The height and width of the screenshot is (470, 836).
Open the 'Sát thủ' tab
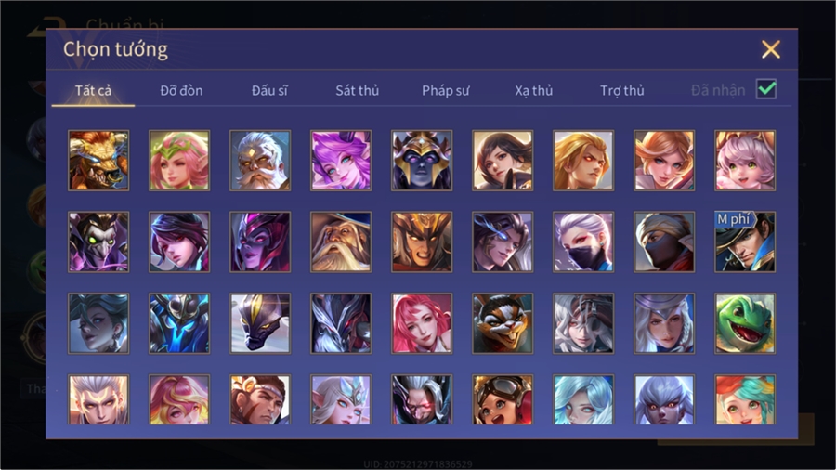358,91
